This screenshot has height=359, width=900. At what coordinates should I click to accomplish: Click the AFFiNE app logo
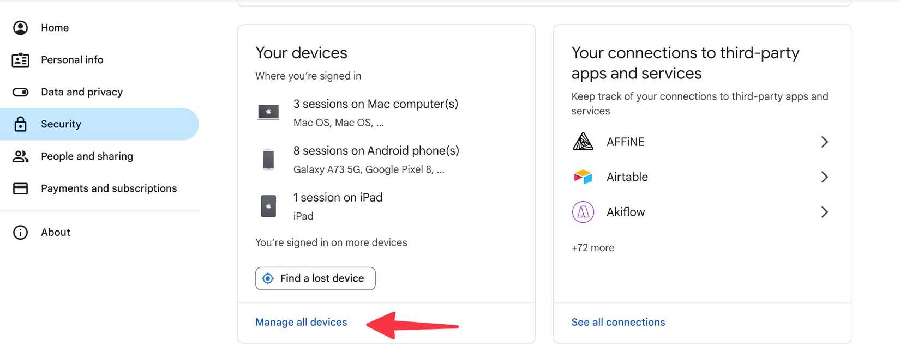[x=583, y=141]
